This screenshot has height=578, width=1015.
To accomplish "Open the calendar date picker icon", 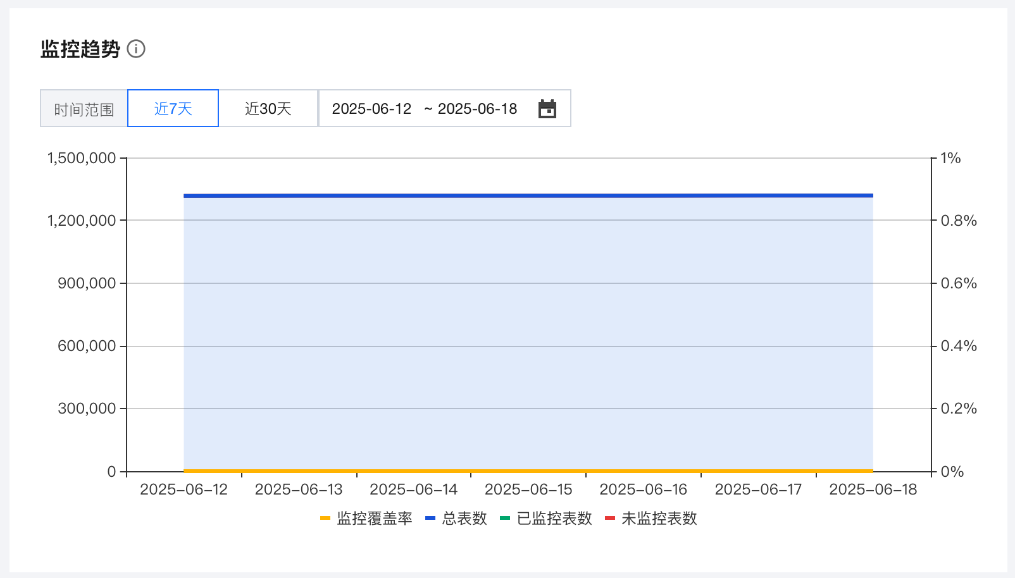I will coord(547,109).
